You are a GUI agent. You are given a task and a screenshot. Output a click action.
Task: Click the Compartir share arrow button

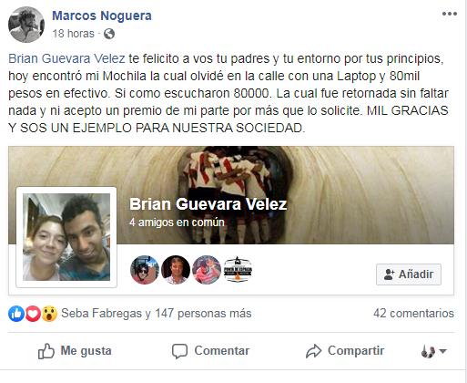coord(345,351)
